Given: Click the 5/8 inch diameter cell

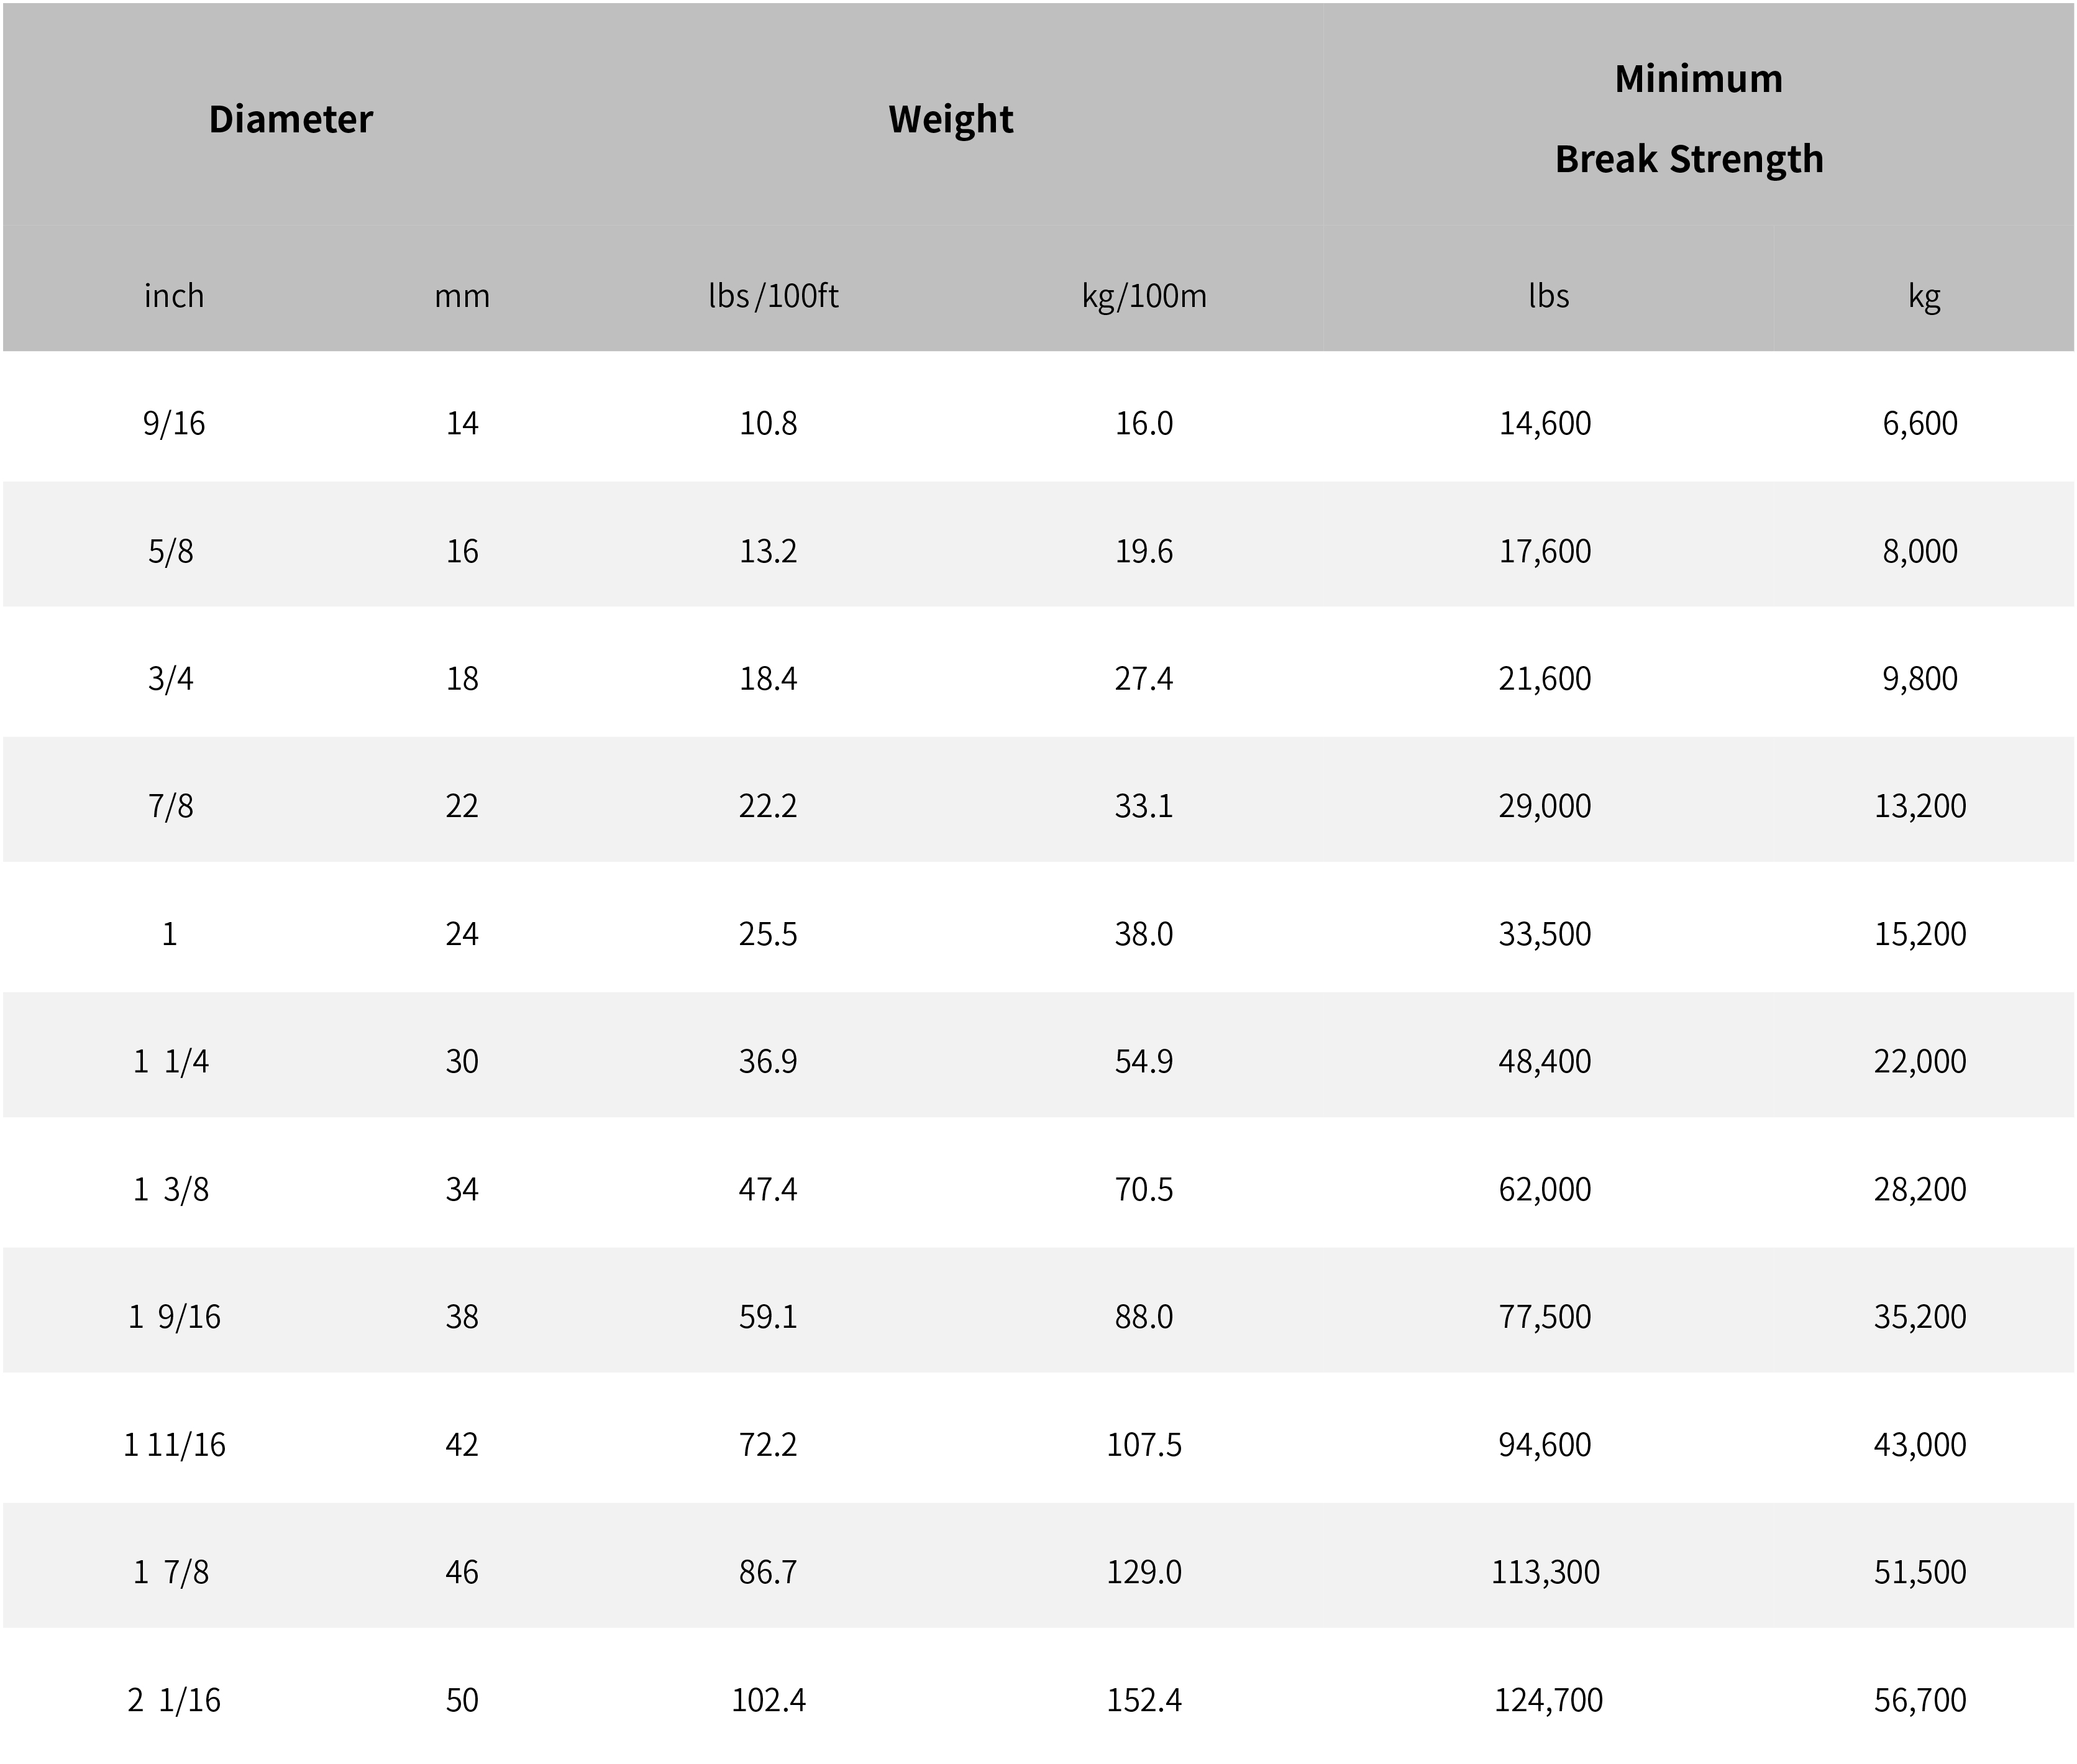Looking at the screenshot, I should coord(171,551).
